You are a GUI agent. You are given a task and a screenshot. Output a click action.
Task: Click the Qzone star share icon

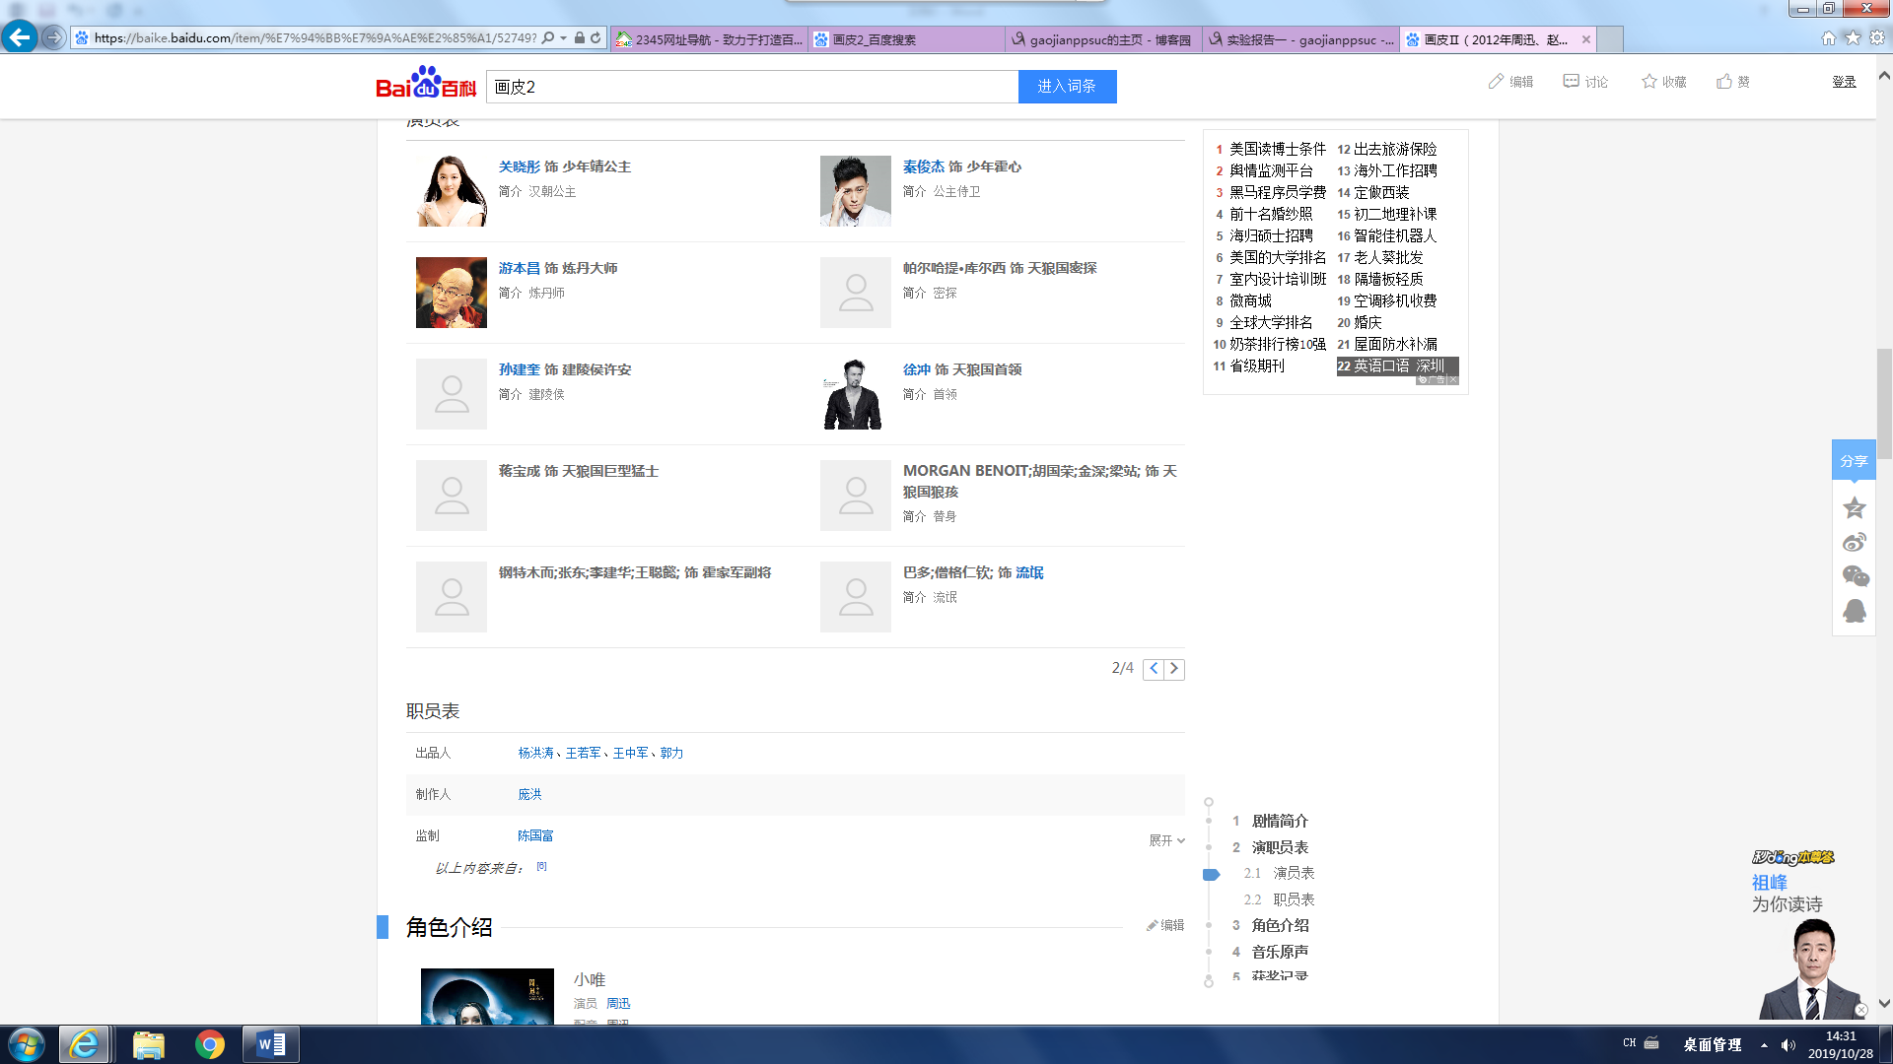click(x=1854, y=508)
